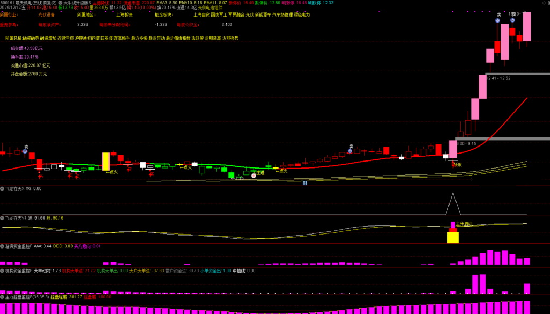Collapse the 飞龙在天X indicator panel
This screenshot has height=314, width=550.
(2, 189)
